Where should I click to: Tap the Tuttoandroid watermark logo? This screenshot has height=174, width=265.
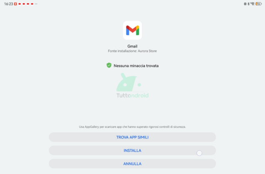[x=133, y=86]
